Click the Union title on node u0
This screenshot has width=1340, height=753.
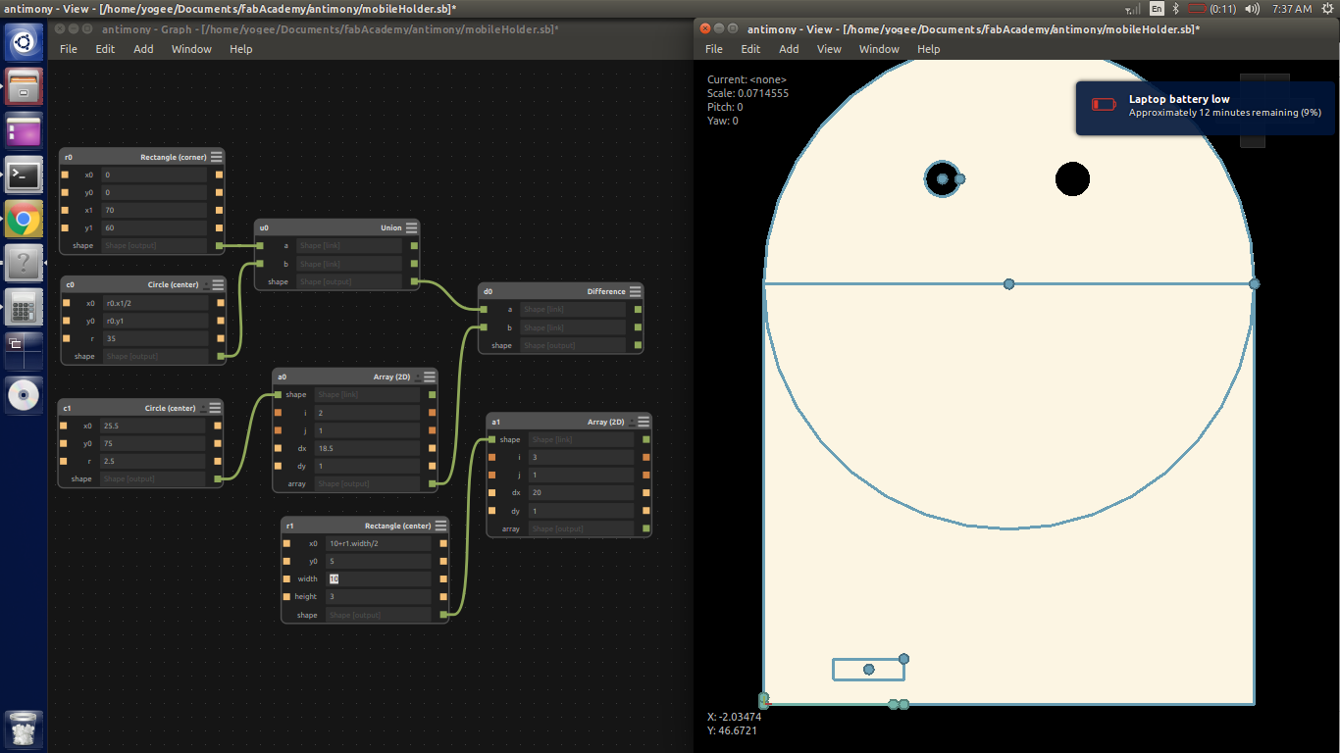tap(391, 227)
